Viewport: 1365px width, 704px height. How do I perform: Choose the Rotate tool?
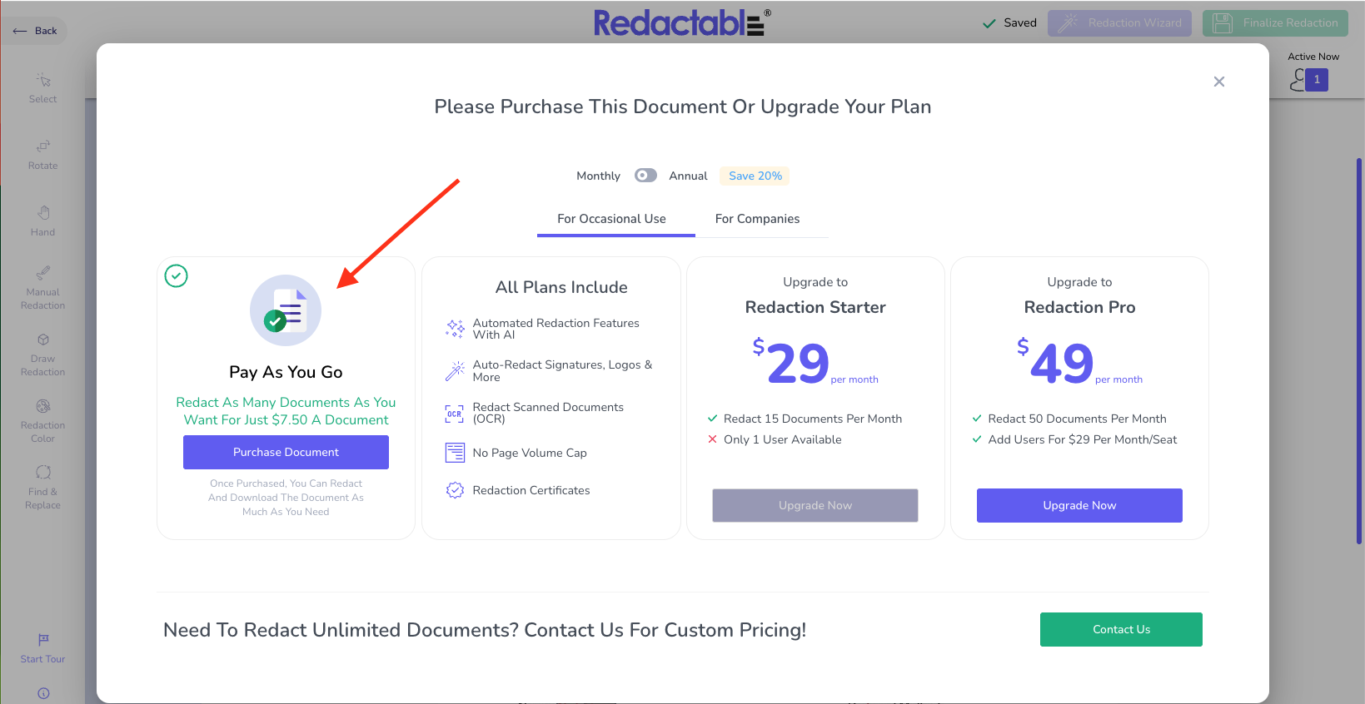coord(43,154)
